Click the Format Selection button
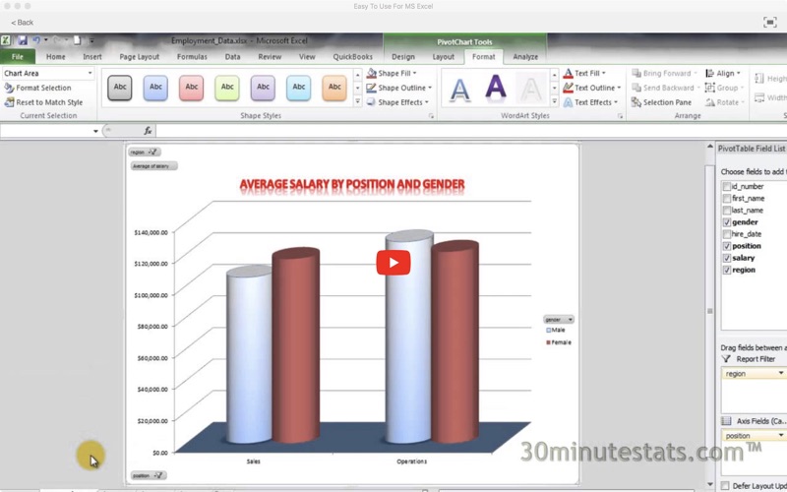Screen dimensions: 787x492 [37, 88]
